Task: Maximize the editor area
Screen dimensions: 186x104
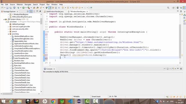Action: pos(181,12)
